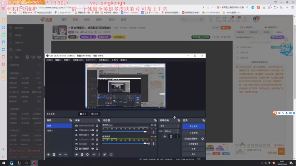Screen dimensions: 296x166
Task: Move the scene down in the Scenes panel
Action: pos(65,155)
